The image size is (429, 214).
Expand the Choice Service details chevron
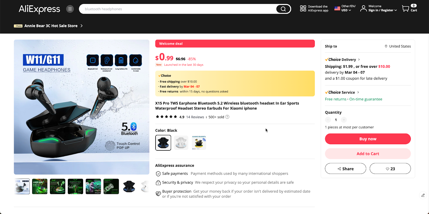pyautogui.click(x=358, y=92)
